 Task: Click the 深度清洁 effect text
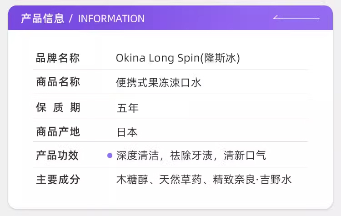tap(138, 156)
